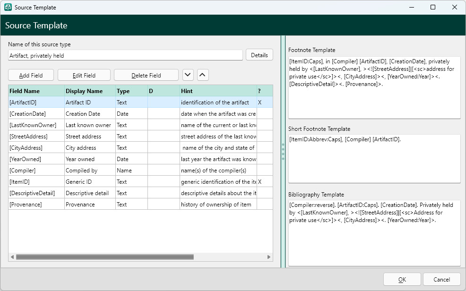
Task: Click the 'Name of this source type' label
Action: tap(39, 44)
